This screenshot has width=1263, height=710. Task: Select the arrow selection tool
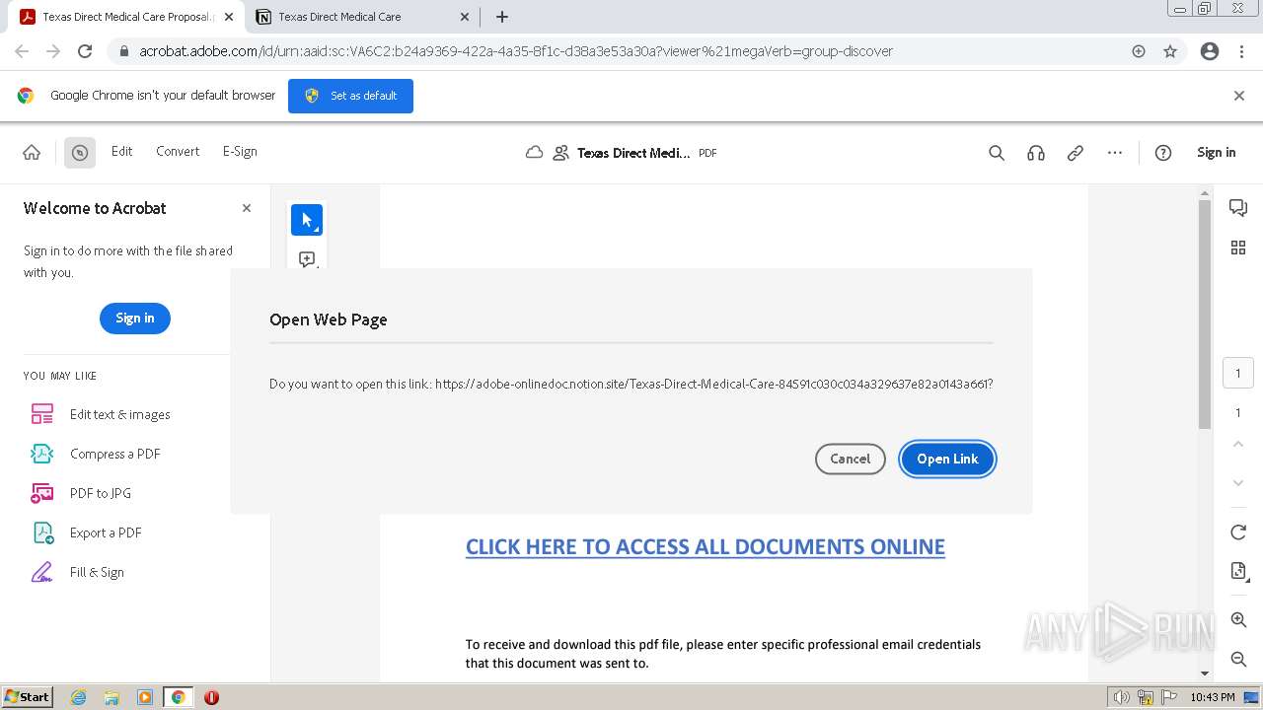click(307, 220)
